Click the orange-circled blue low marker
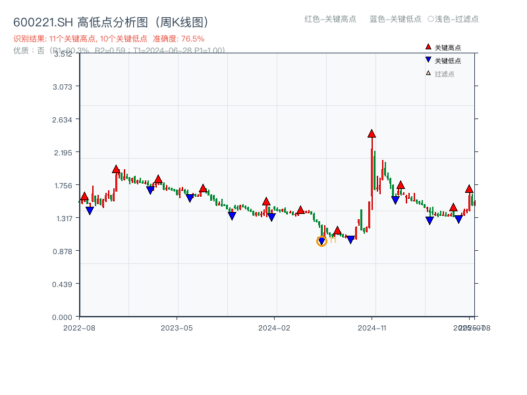The height and width of the screenshot is (395, 527). 321,242
